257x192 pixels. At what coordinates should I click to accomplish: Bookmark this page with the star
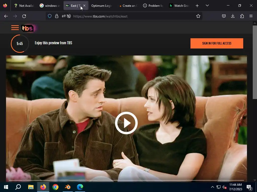pyautogui.click(x=198, y=16)
